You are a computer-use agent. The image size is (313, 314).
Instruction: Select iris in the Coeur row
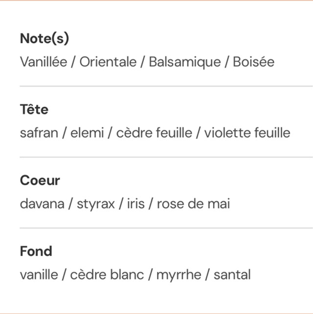(x=135, y=204)
